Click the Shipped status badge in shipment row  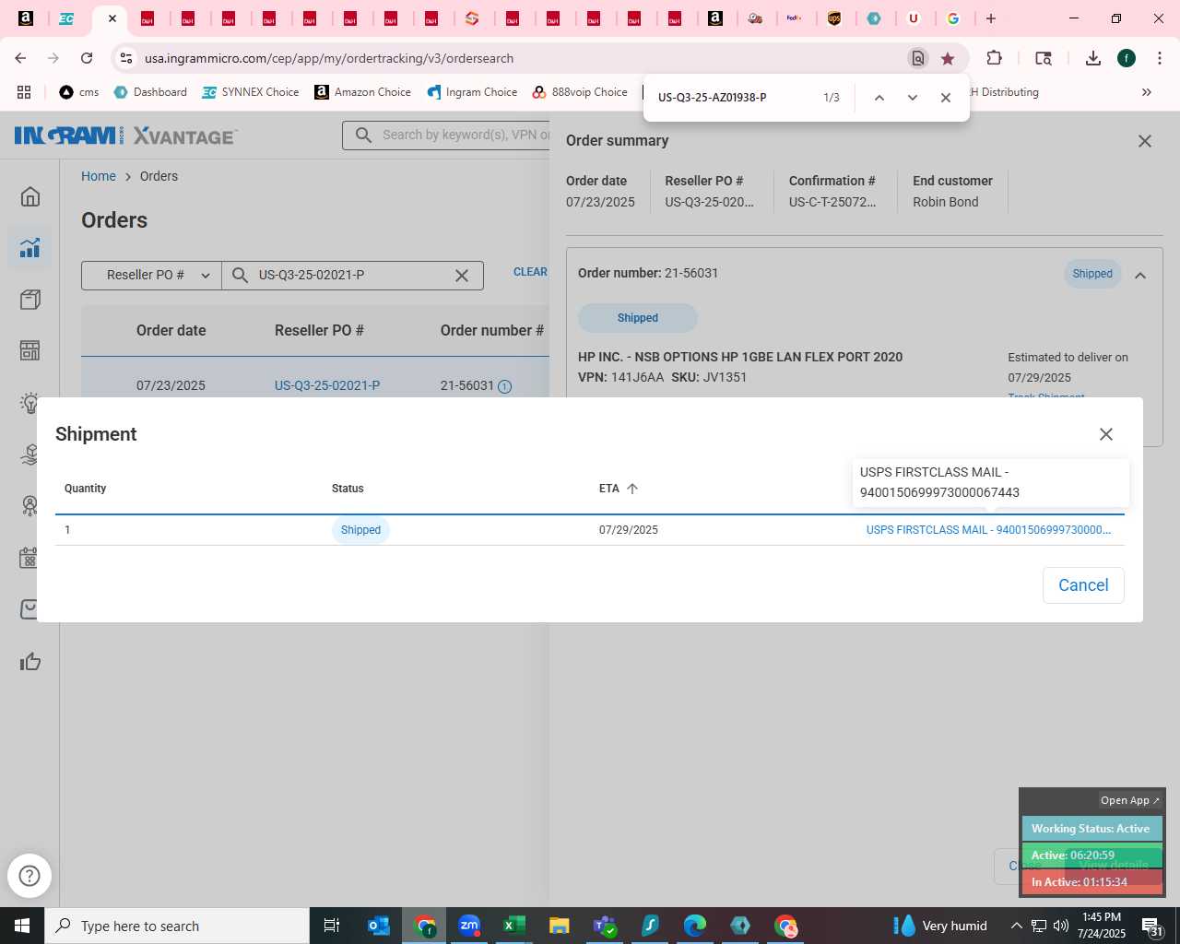tap(360, 530)
